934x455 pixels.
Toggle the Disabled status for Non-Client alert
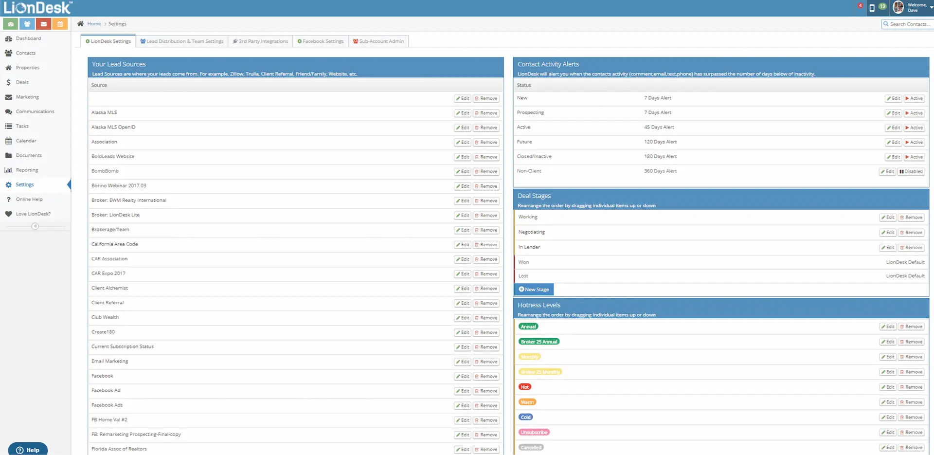911,172
